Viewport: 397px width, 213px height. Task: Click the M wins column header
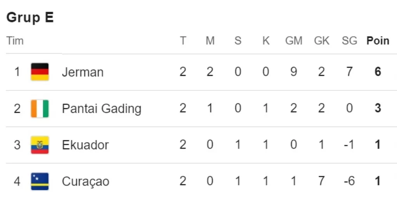pos(210,41)
